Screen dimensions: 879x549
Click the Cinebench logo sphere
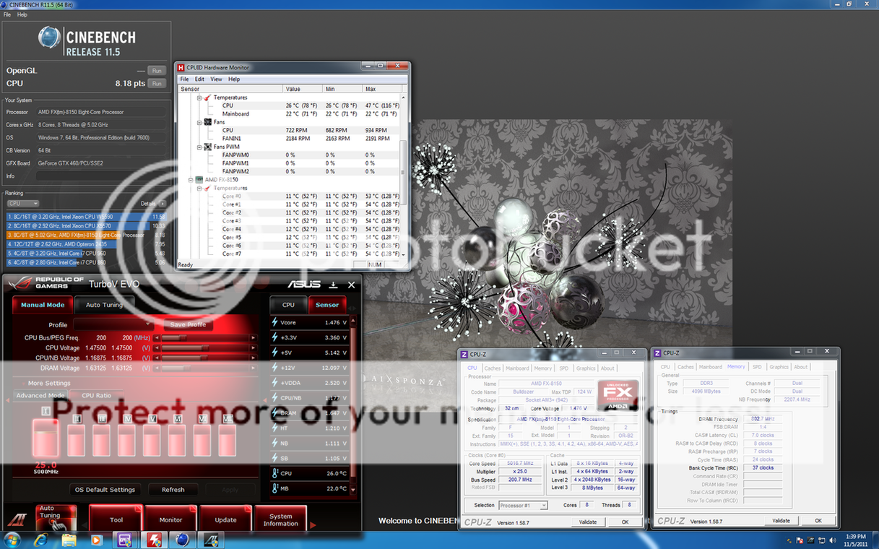coord(49,38)
